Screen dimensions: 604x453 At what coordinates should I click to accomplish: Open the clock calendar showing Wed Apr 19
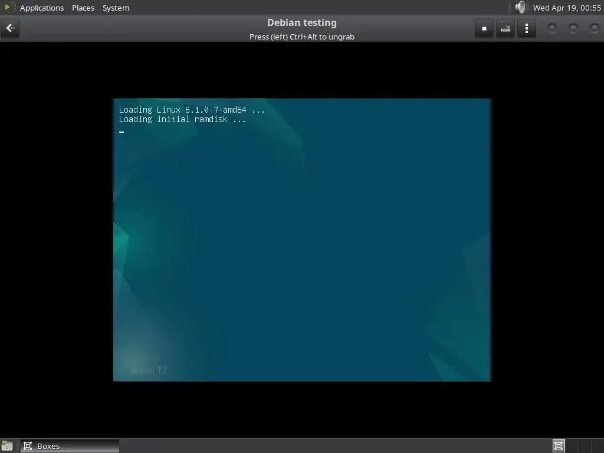(567, 8)
